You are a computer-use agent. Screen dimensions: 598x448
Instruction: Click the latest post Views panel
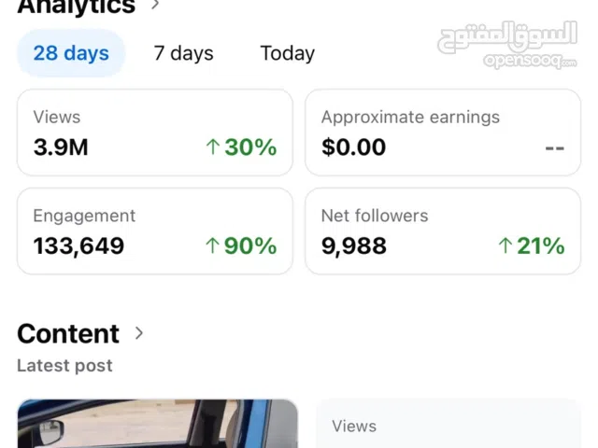pos(448,426)
